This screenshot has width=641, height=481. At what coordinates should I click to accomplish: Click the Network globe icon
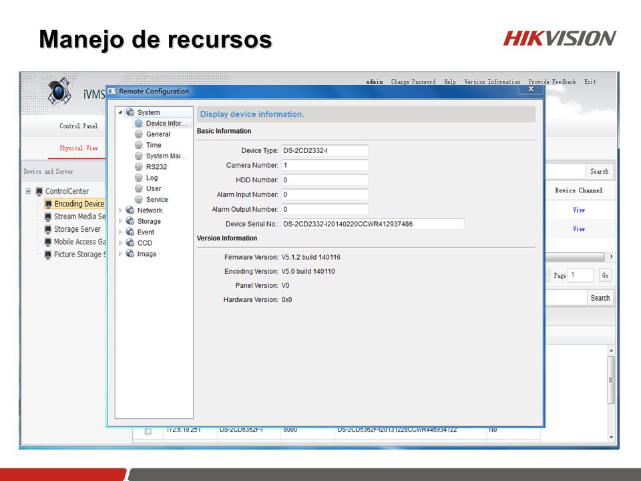[130, 210]
